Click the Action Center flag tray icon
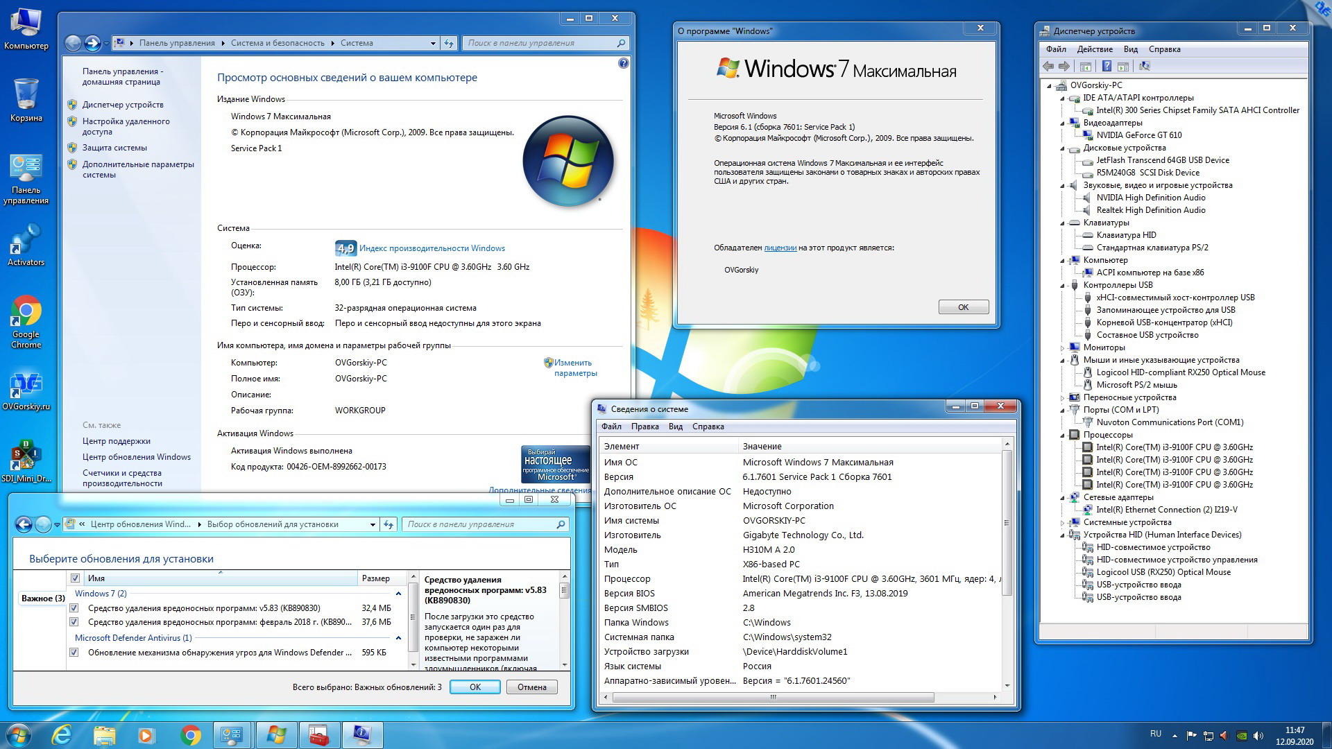The width and height of the screenshot is (1332, 749). point(1191,736)
